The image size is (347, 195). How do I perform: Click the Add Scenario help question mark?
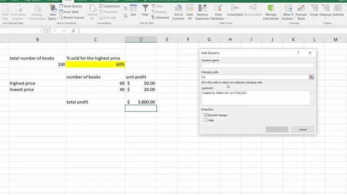coord(298,53)
